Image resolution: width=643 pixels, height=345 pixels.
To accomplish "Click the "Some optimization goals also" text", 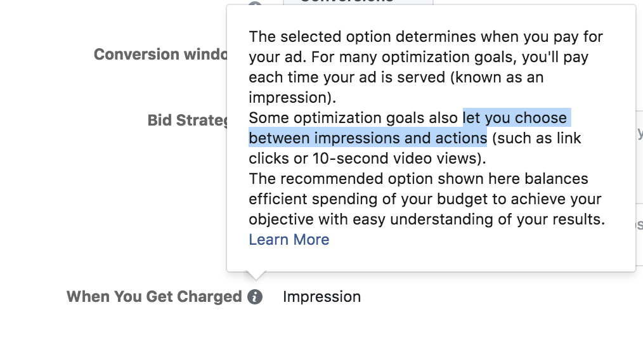I will point(353,118).
